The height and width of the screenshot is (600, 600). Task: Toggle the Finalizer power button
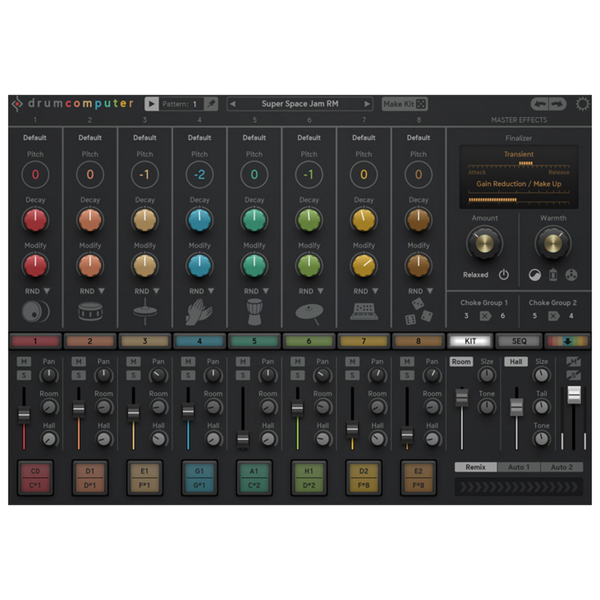(x=504, y=274)
